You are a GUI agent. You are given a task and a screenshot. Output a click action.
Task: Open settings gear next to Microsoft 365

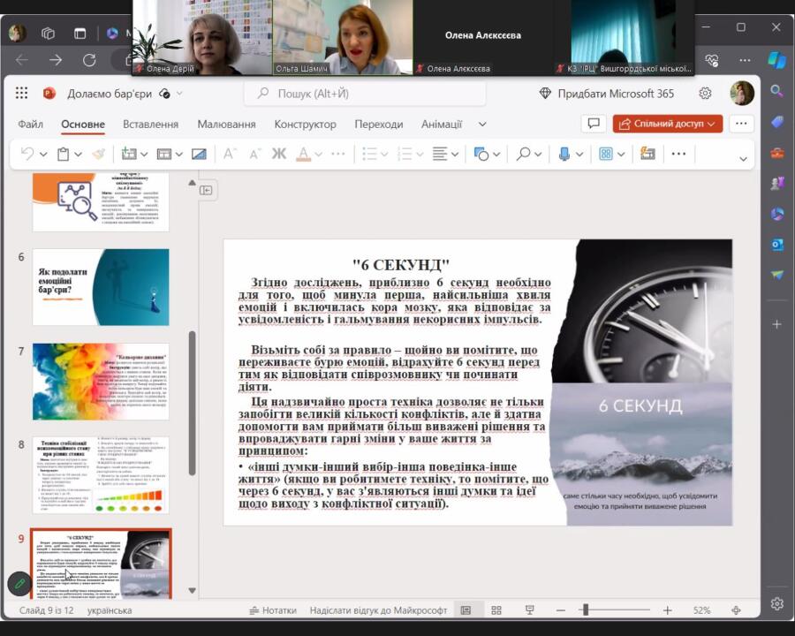coord(705,94)
